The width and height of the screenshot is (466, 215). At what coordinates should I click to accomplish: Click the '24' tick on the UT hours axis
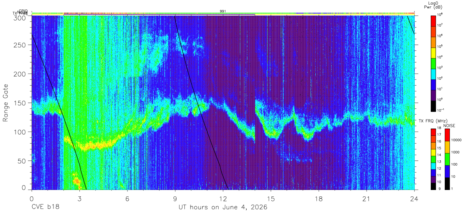pos(414,198)
